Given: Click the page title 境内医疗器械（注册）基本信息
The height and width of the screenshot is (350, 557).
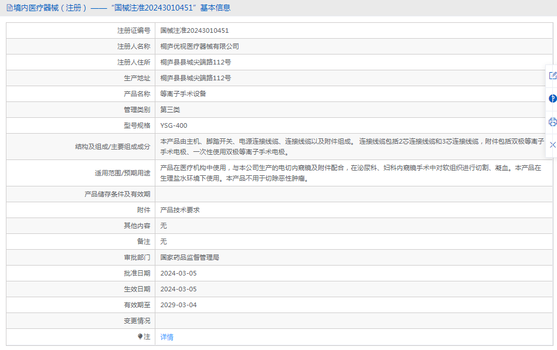Looking at the screenshot, I should coord(122,8).
